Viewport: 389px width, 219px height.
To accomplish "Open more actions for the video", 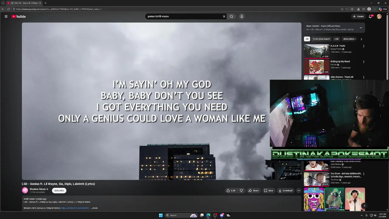I will [x=298, y=190].
